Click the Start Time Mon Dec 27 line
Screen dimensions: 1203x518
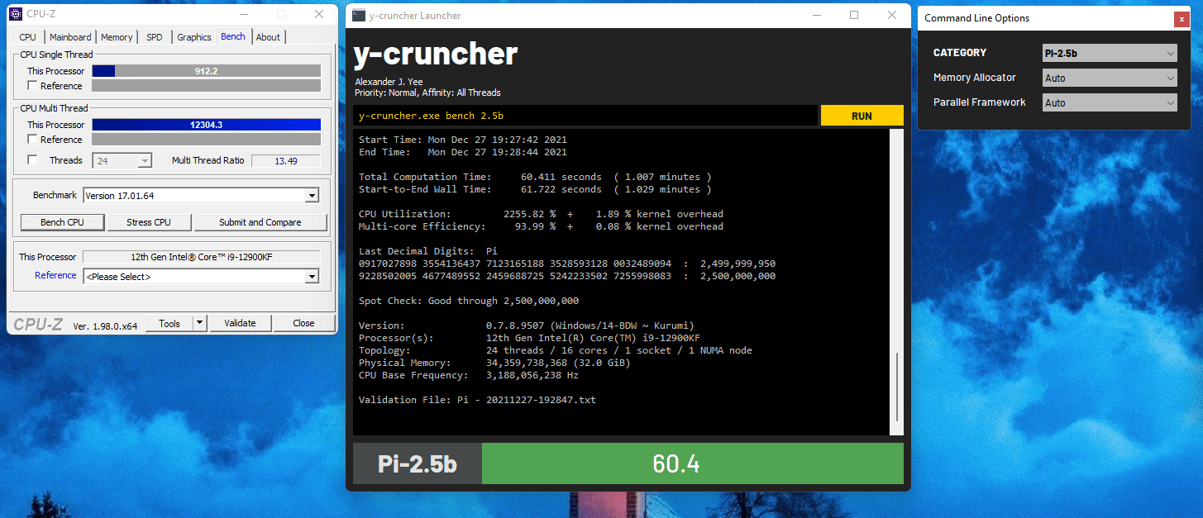463,140
